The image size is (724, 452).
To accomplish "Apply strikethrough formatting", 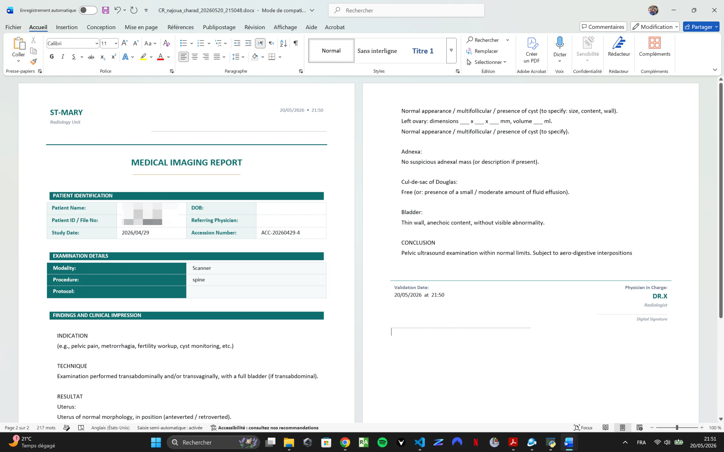I will pos(91,57).
